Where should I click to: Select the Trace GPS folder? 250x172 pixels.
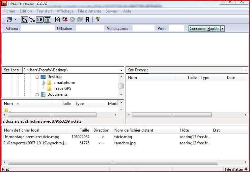pyautogui.click(x=62, y=88)
